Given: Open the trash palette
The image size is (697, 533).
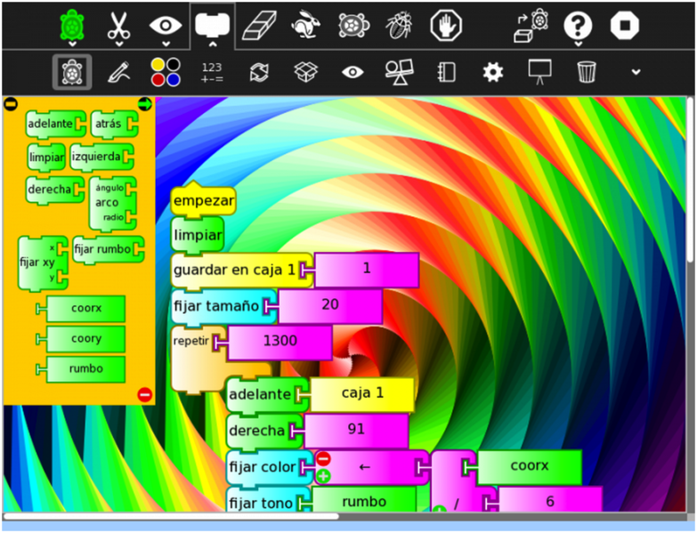Looking at the screenshot, I should pyautogui.click(x=586, y=72).
